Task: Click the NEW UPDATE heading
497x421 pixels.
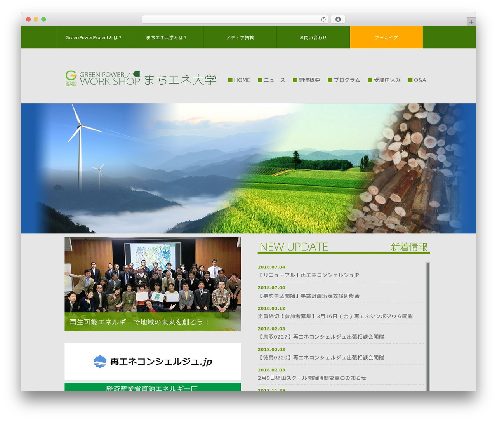Action: pyautogui.click(x=294, y=247)
